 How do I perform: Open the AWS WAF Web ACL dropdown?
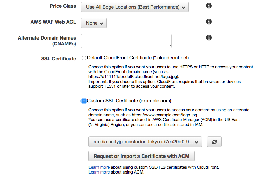pos(93,23)
